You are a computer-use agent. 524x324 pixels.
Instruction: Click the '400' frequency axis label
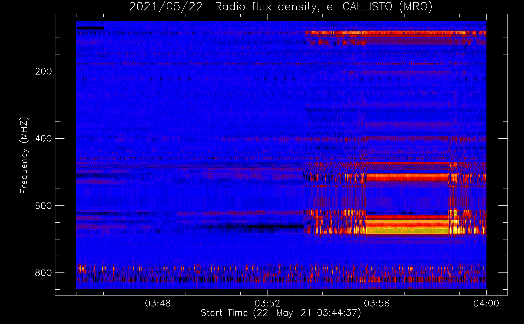[x=43, y=139]
